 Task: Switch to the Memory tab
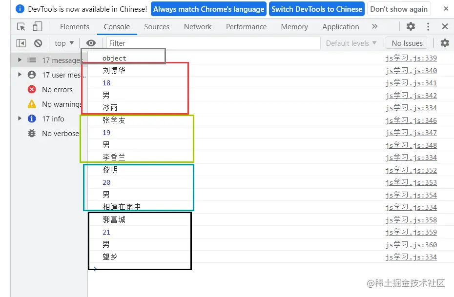point(294,27)
